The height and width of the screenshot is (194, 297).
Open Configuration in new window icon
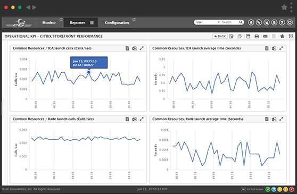(134, 19)
